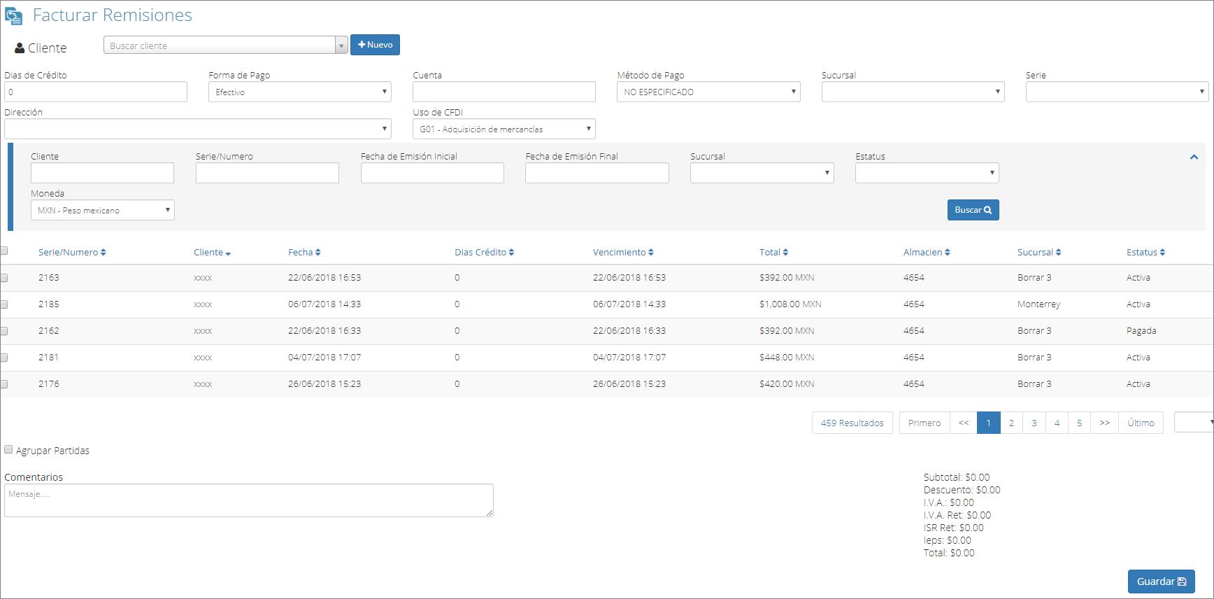1214x599 pixels.
Task: Open the Buscar cliente combo box
Action: click(225, 45)
